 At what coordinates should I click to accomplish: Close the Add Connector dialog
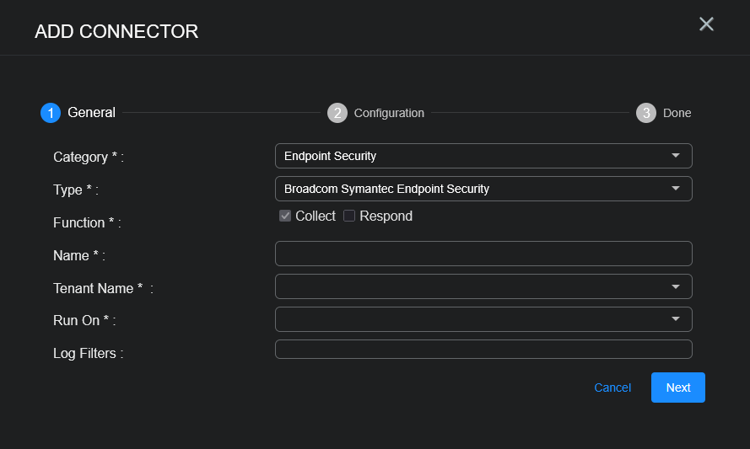coord(706,24)
